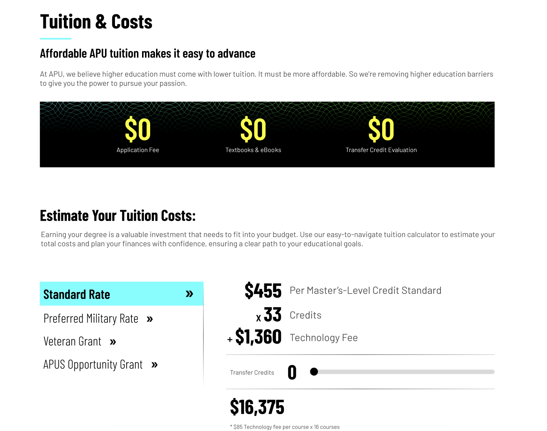The width and height of the screenshot is (547, 431).
Task: Select the Standard Rate tab
Action: coord(77,294)
